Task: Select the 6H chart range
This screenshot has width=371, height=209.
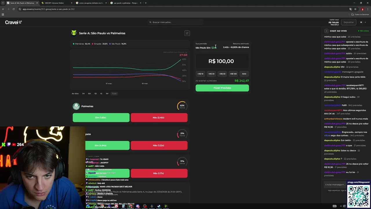Action: 90,93
